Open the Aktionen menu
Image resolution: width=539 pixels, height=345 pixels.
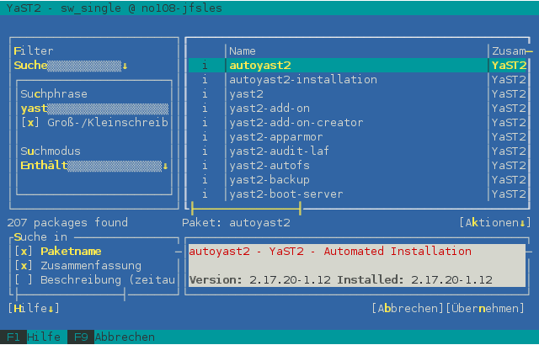point(496,223)
